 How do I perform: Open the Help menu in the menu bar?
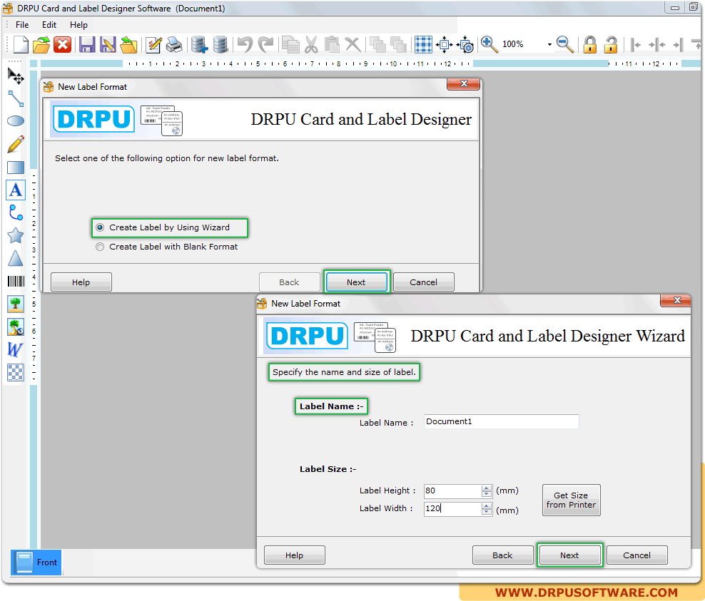78,25
